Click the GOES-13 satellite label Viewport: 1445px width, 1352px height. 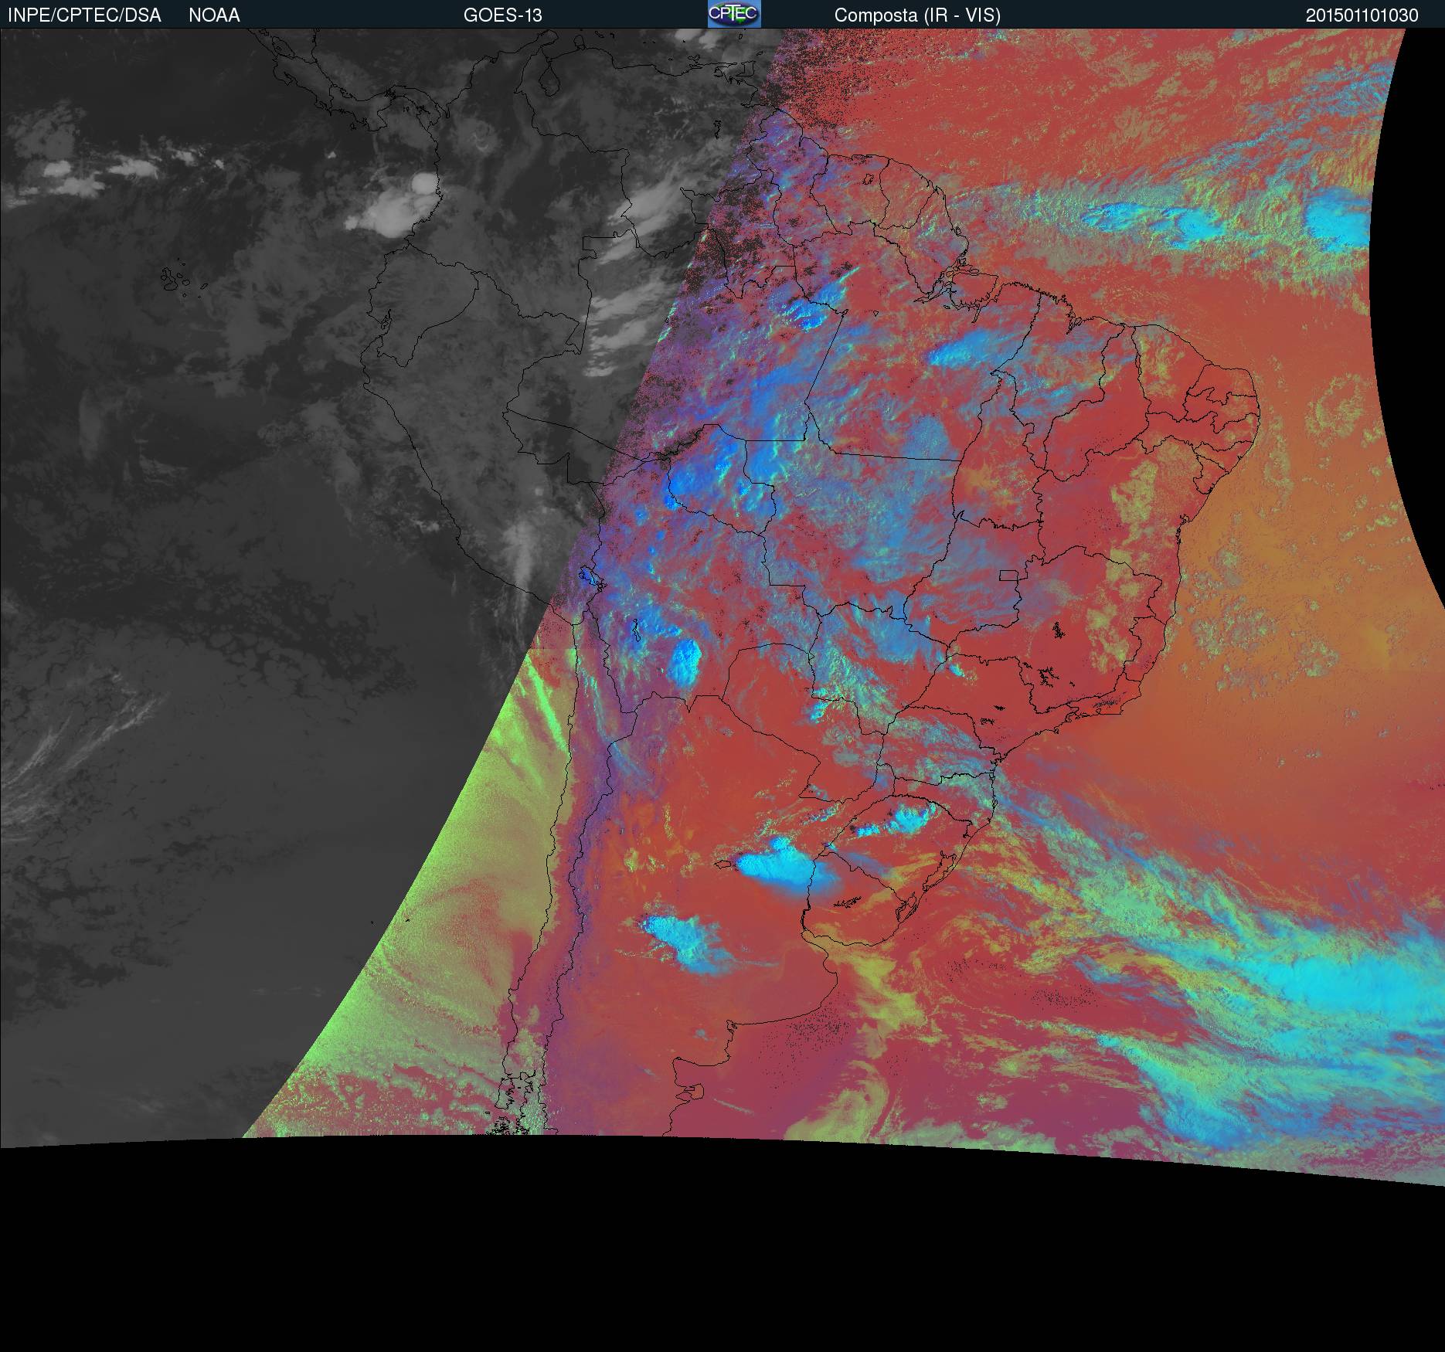(x=503, y=15)
